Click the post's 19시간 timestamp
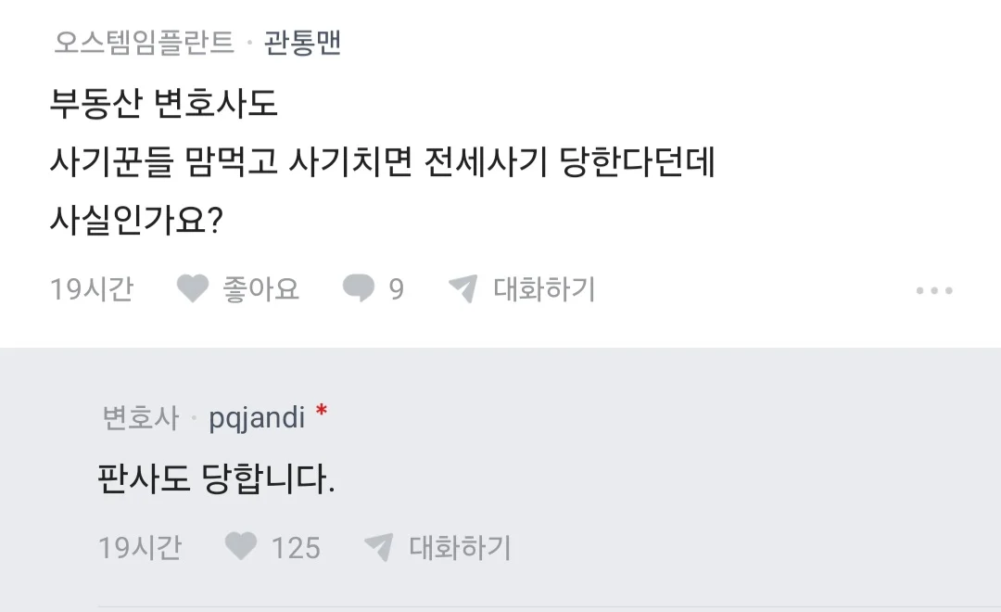The image size is (1001, 612). coord(92,289)
